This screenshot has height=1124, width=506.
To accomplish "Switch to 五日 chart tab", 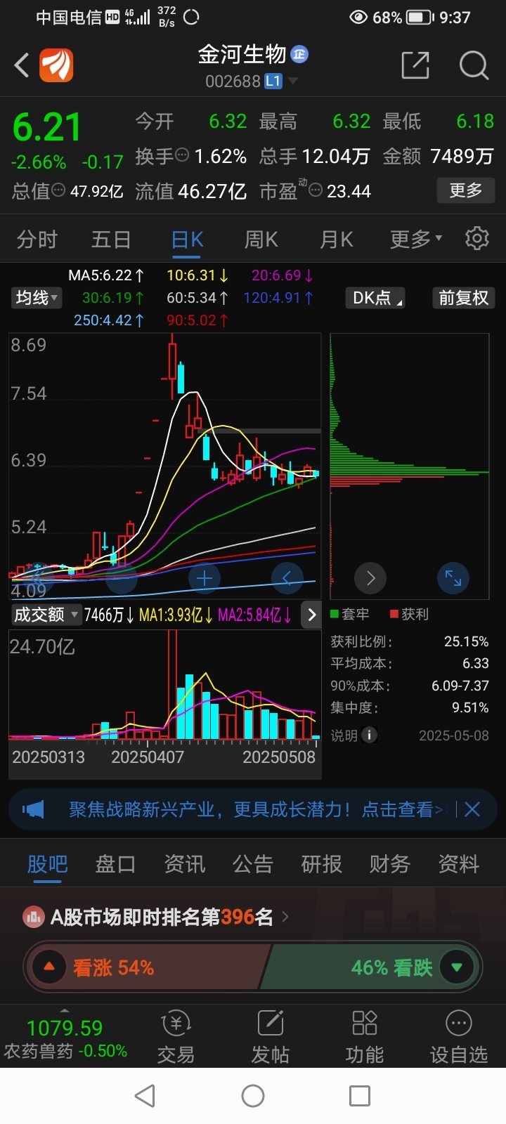I will click(111, 240).
